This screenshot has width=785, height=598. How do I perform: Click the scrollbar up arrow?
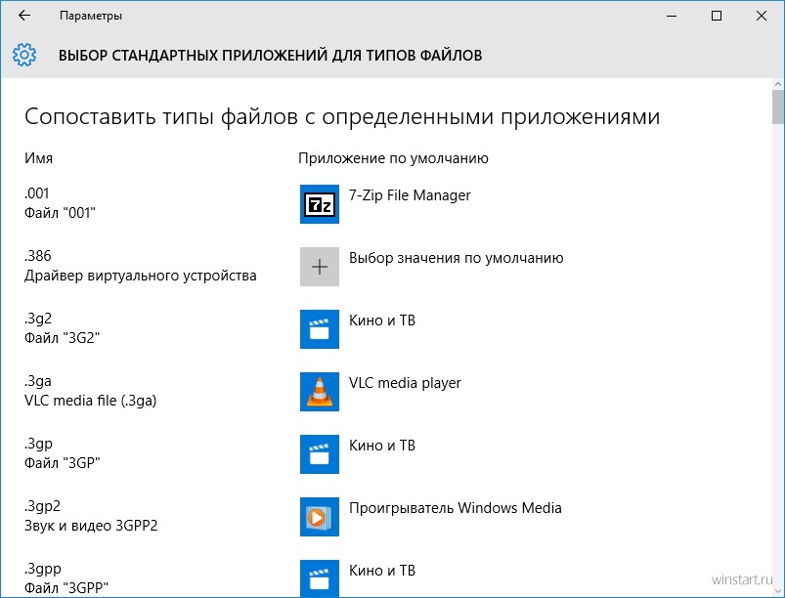point(777,86)
